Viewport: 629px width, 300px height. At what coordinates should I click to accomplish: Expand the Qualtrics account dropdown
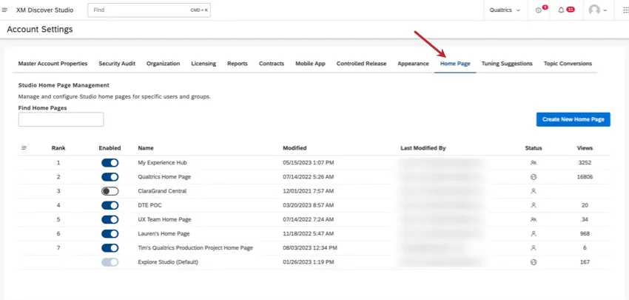tap(505, 10)
